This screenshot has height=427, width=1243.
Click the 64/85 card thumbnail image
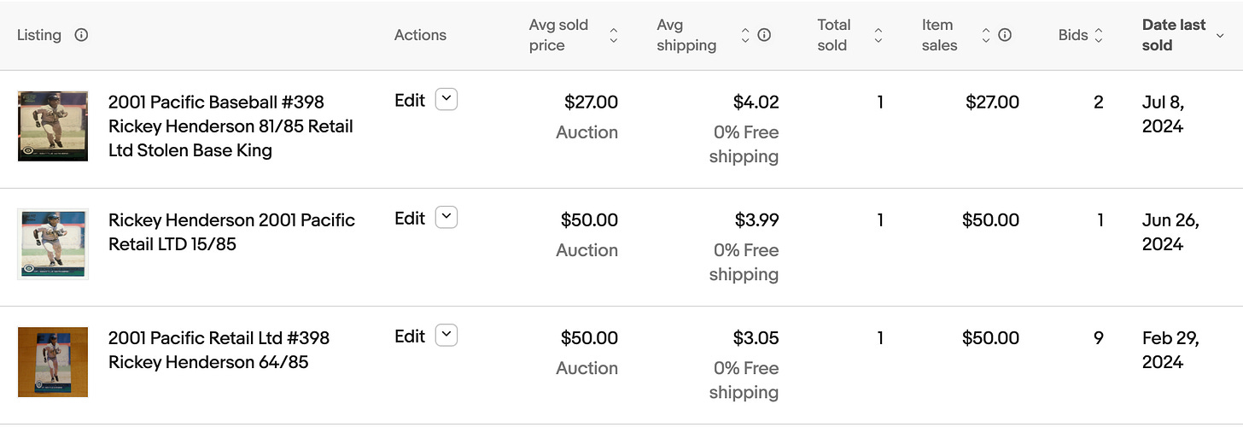click(x=53, y=361)
